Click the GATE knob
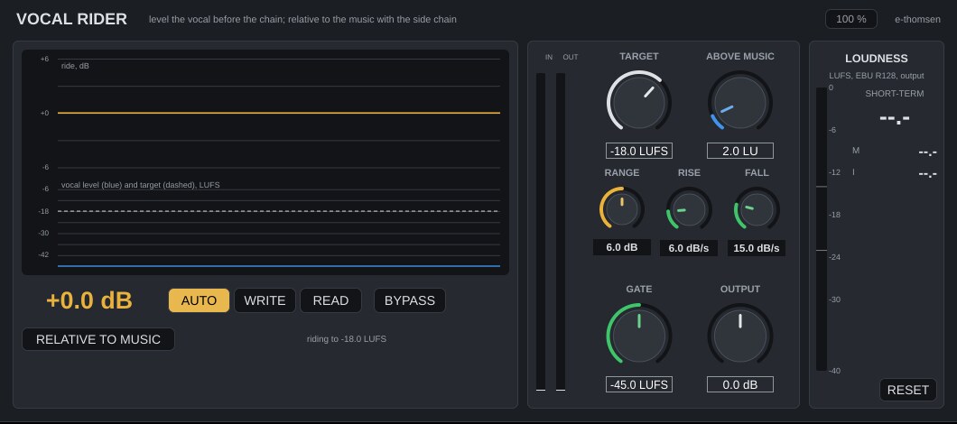The height and width of the screenshot is (424, 957). [639, 336]
